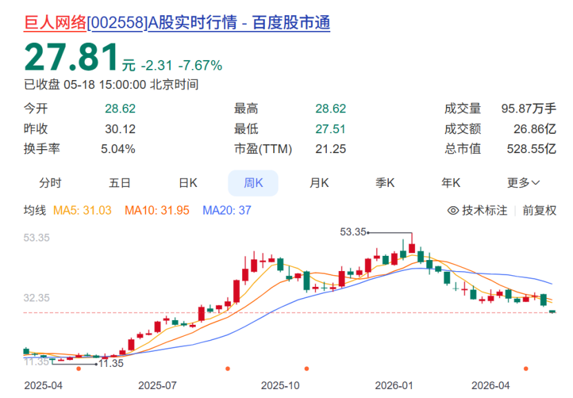The height and width of the screenshot is (398, 573).
Task: Click the 总市值 value 528.55亿
Action: click(x=532, y=149)
